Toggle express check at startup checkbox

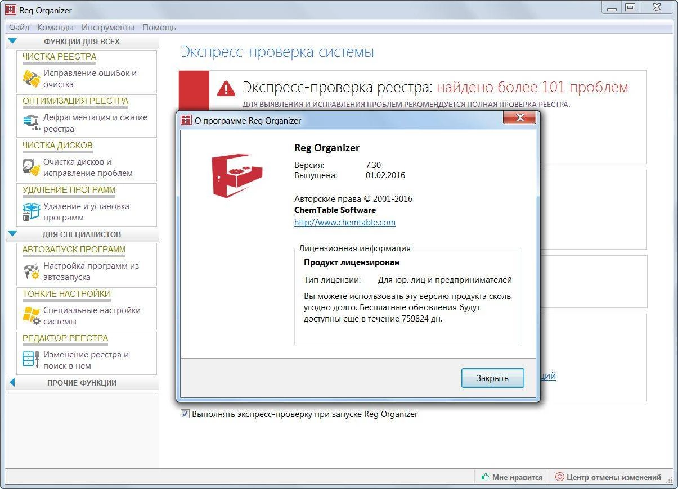[185, 414]
